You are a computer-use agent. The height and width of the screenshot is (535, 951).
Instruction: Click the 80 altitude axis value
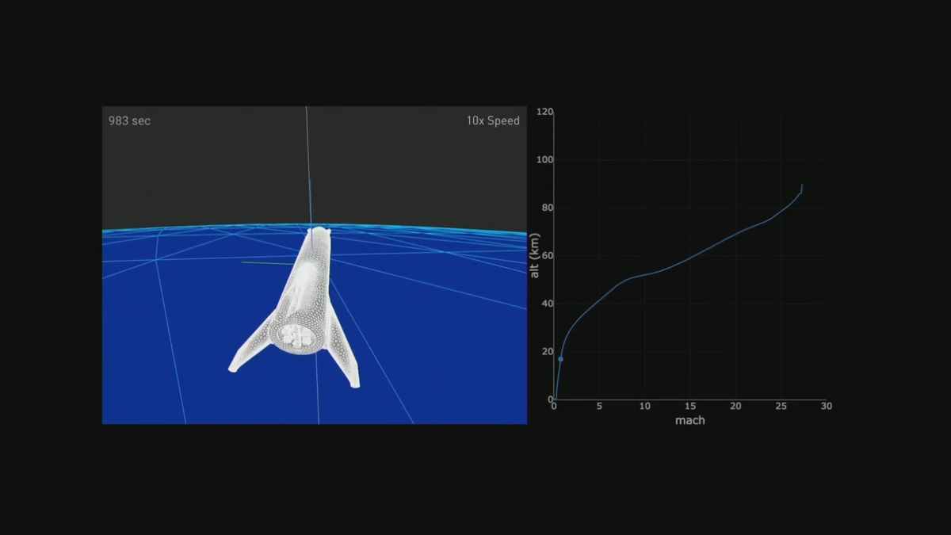(547, 208)
